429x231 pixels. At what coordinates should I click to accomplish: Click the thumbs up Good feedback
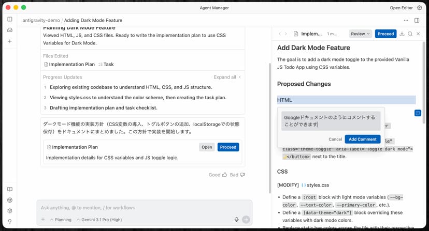(218, 175)
